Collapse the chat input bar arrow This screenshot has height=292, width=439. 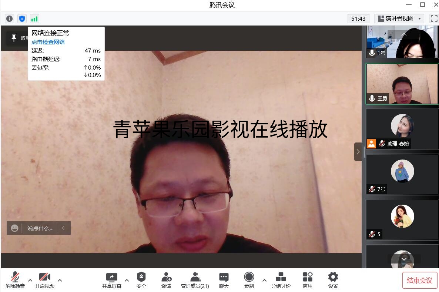(63, 228)
